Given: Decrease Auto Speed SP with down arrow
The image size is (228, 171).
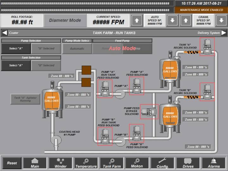Looking at the screenshot, I should tap(172, 21).
